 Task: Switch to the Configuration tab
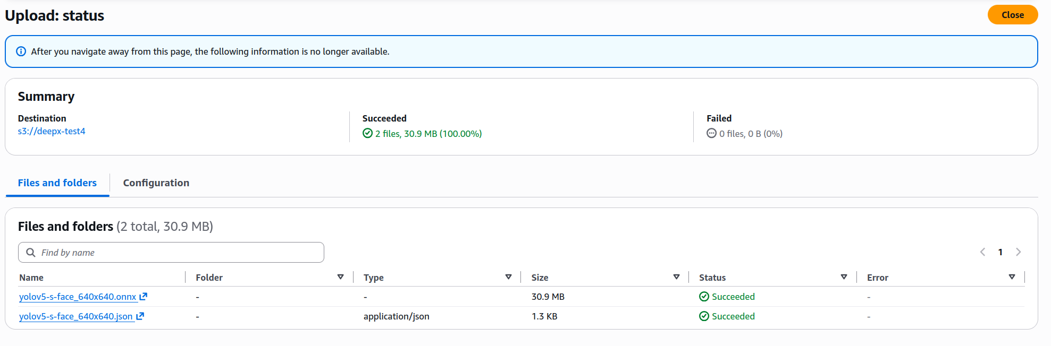156,183
